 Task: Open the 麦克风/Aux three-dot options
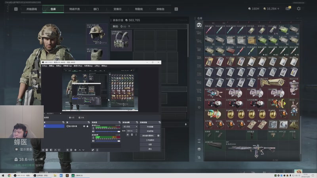(x=93, y=128)
